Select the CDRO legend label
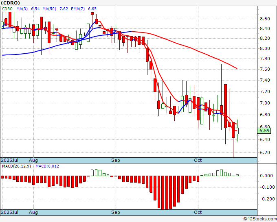277x222 pixels. pos(7,9)
